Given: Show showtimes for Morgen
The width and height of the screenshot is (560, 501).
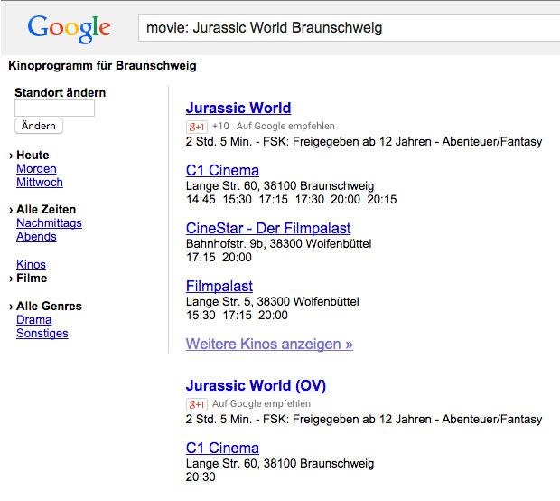Looking at the screenshot, I should pos(36,169).
